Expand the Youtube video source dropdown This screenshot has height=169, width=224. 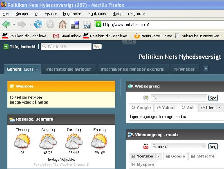158,156
